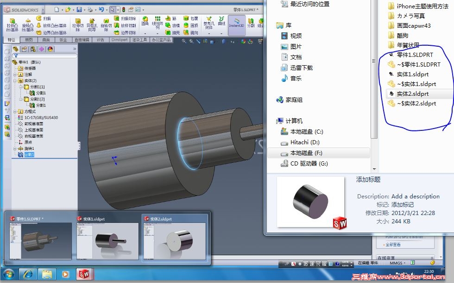
Task: Expand the 旋转1 feature node
Action: click(x=15, y=148)
